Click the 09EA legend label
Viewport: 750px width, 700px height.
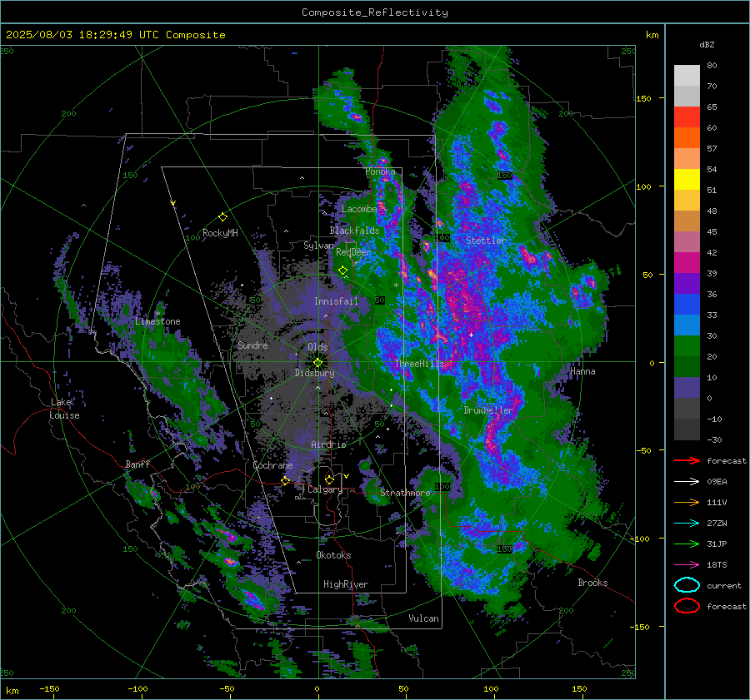(x=717, y=482)
